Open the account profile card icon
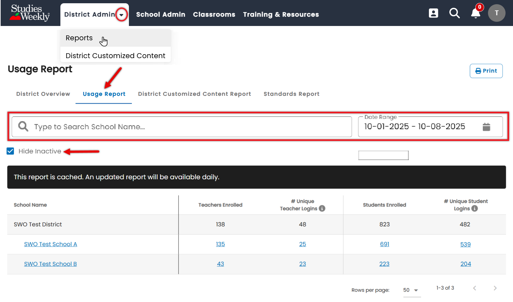 [433, 13]
